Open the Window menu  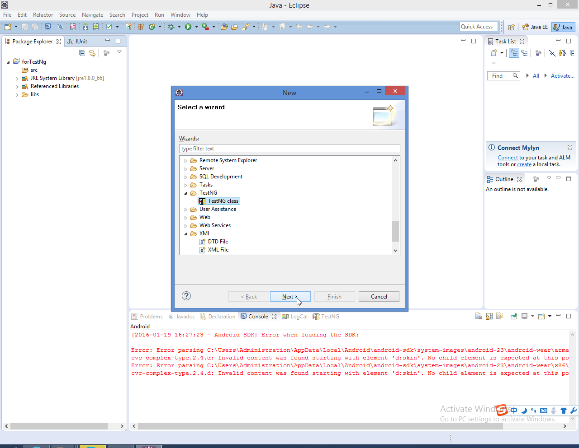point(180,15)
